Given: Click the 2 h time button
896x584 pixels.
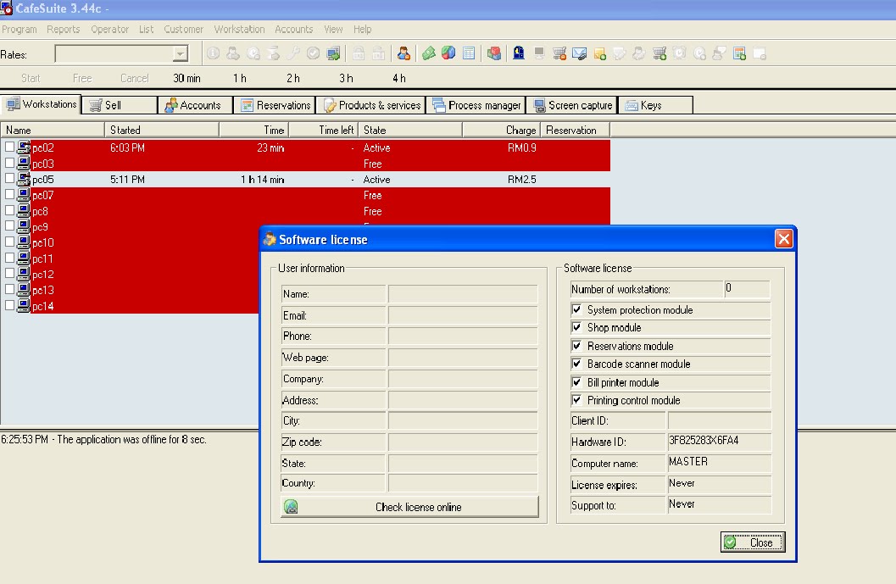Looking at the screenshot, I should (x=292, y=78).
